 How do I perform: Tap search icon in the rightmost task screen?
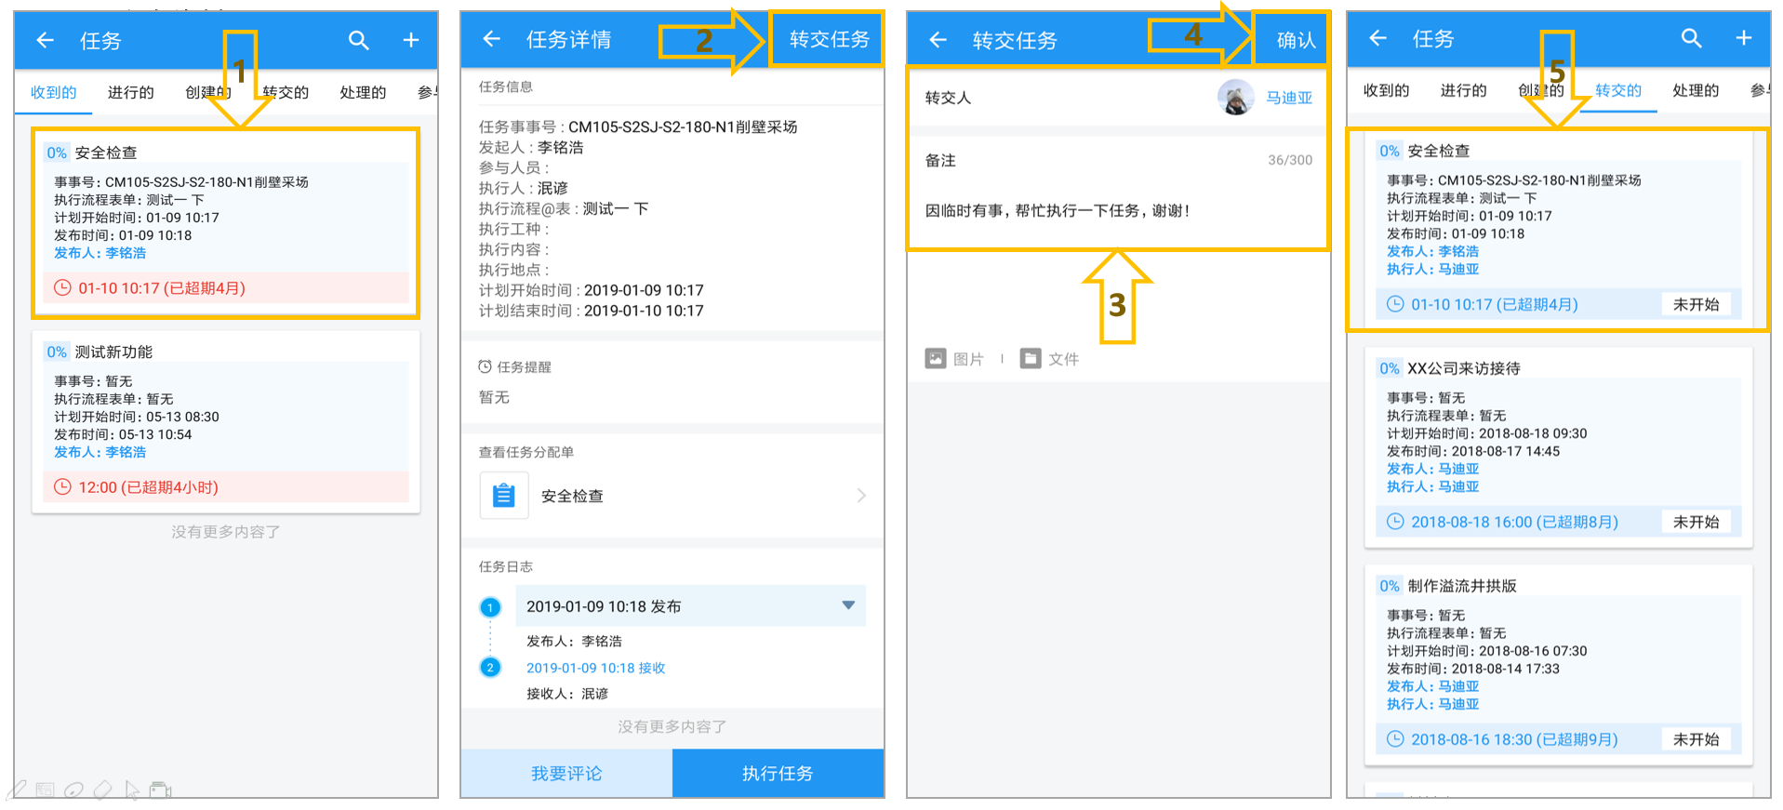point(1691,38)
